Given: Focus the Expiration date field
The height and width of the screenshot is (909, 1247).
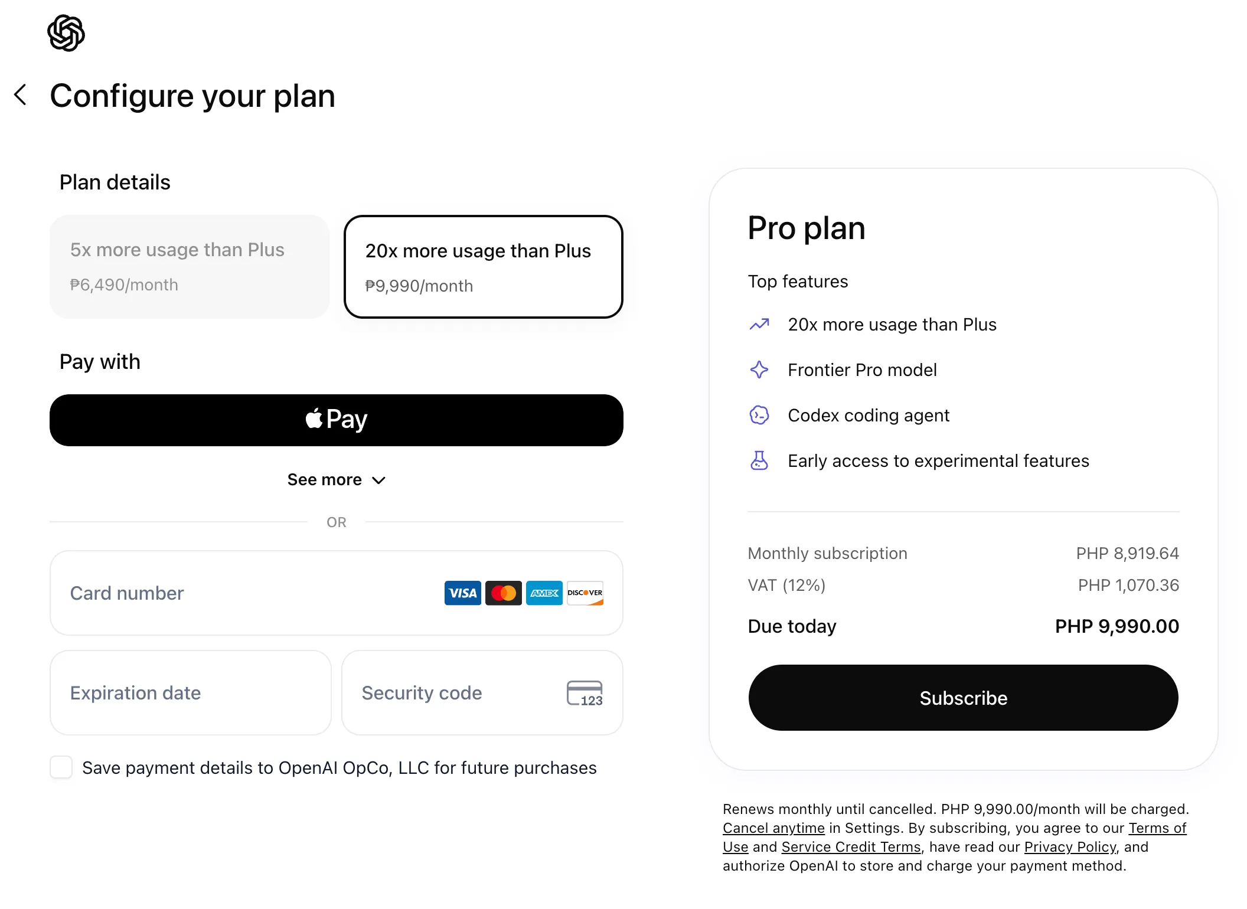Looking at the screenshot, I should [x=191, y=693].
